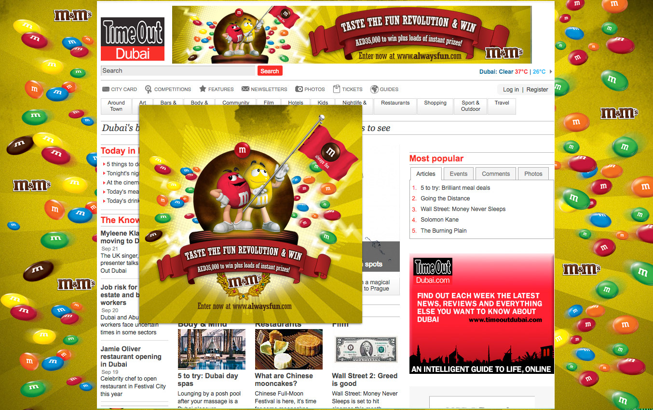Click the red Search button
653x410 pixels.
click(x=270, y=71)
